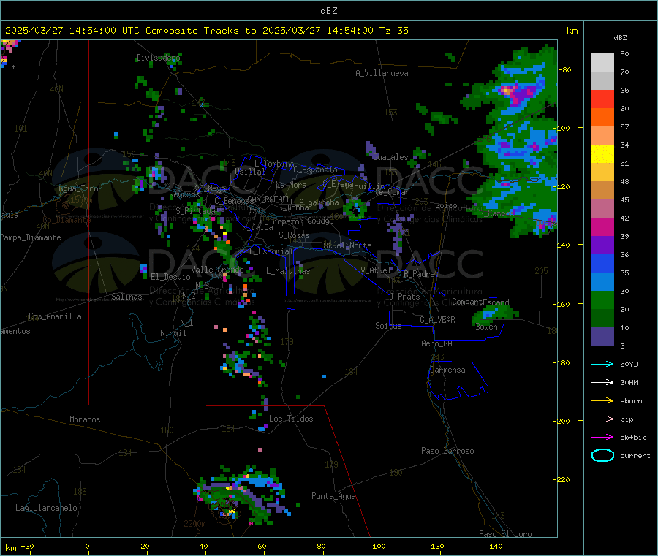Click the 5 dBZ purple swatch
The image size is (658, 556).
tap(602, 337)
